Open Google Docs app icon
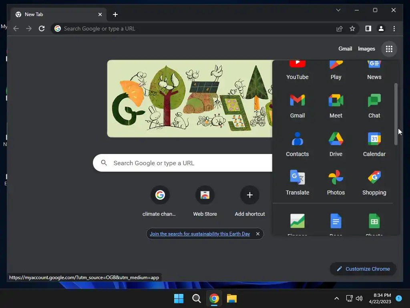Viewport: 410px width, 308px height. point(336,221)
